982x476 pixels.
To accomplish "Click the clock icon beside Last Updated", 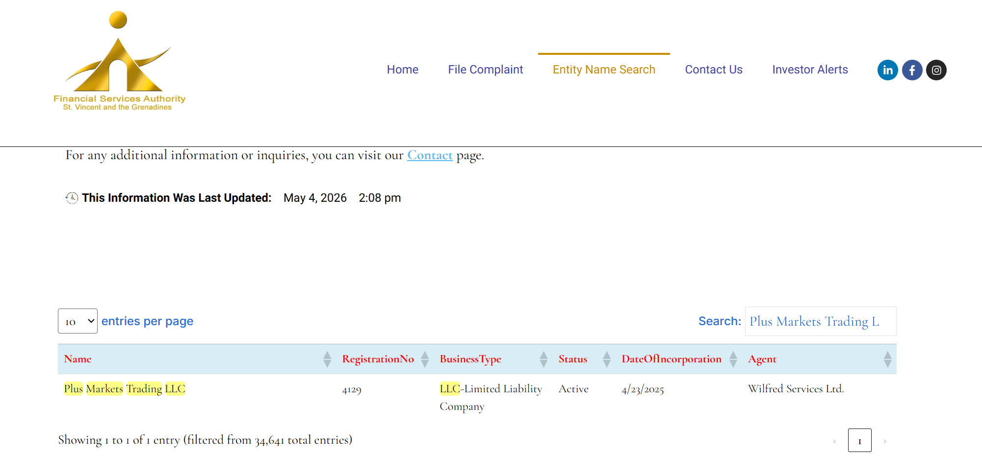I will coord(72,198).
